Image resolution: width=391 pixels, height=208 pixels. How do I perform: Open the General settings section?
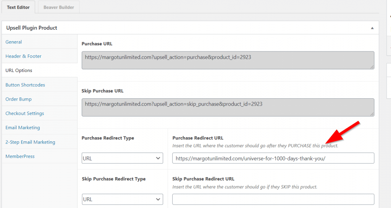[14, 42]
